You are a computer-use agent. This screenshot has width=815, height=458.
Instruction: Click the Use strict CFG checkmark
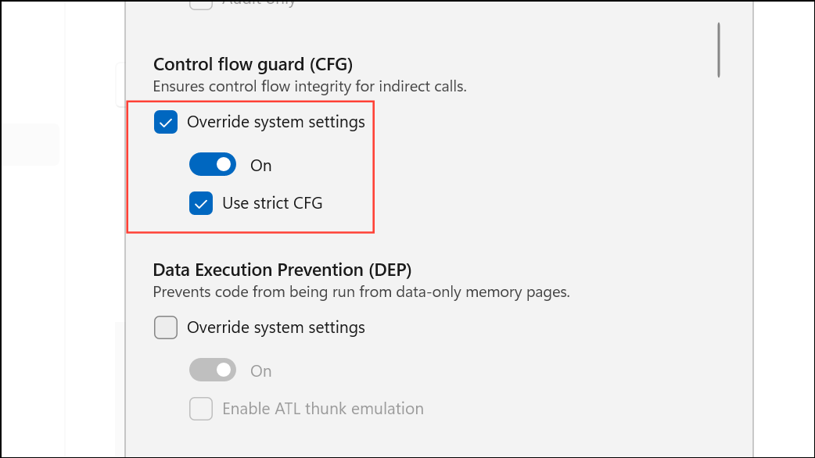point(200,202)
